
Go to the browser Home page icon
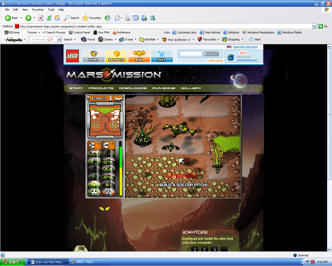click(57, 18)
